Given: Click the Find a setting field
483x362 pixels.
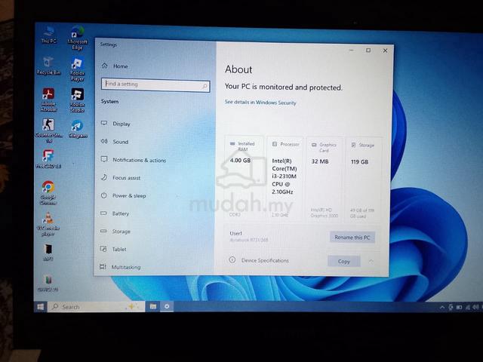Looking at the screenshot, I should point(155,84).
